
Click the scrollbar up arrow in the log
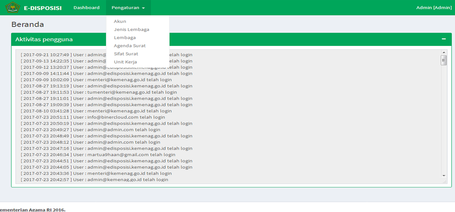[444, 53]
